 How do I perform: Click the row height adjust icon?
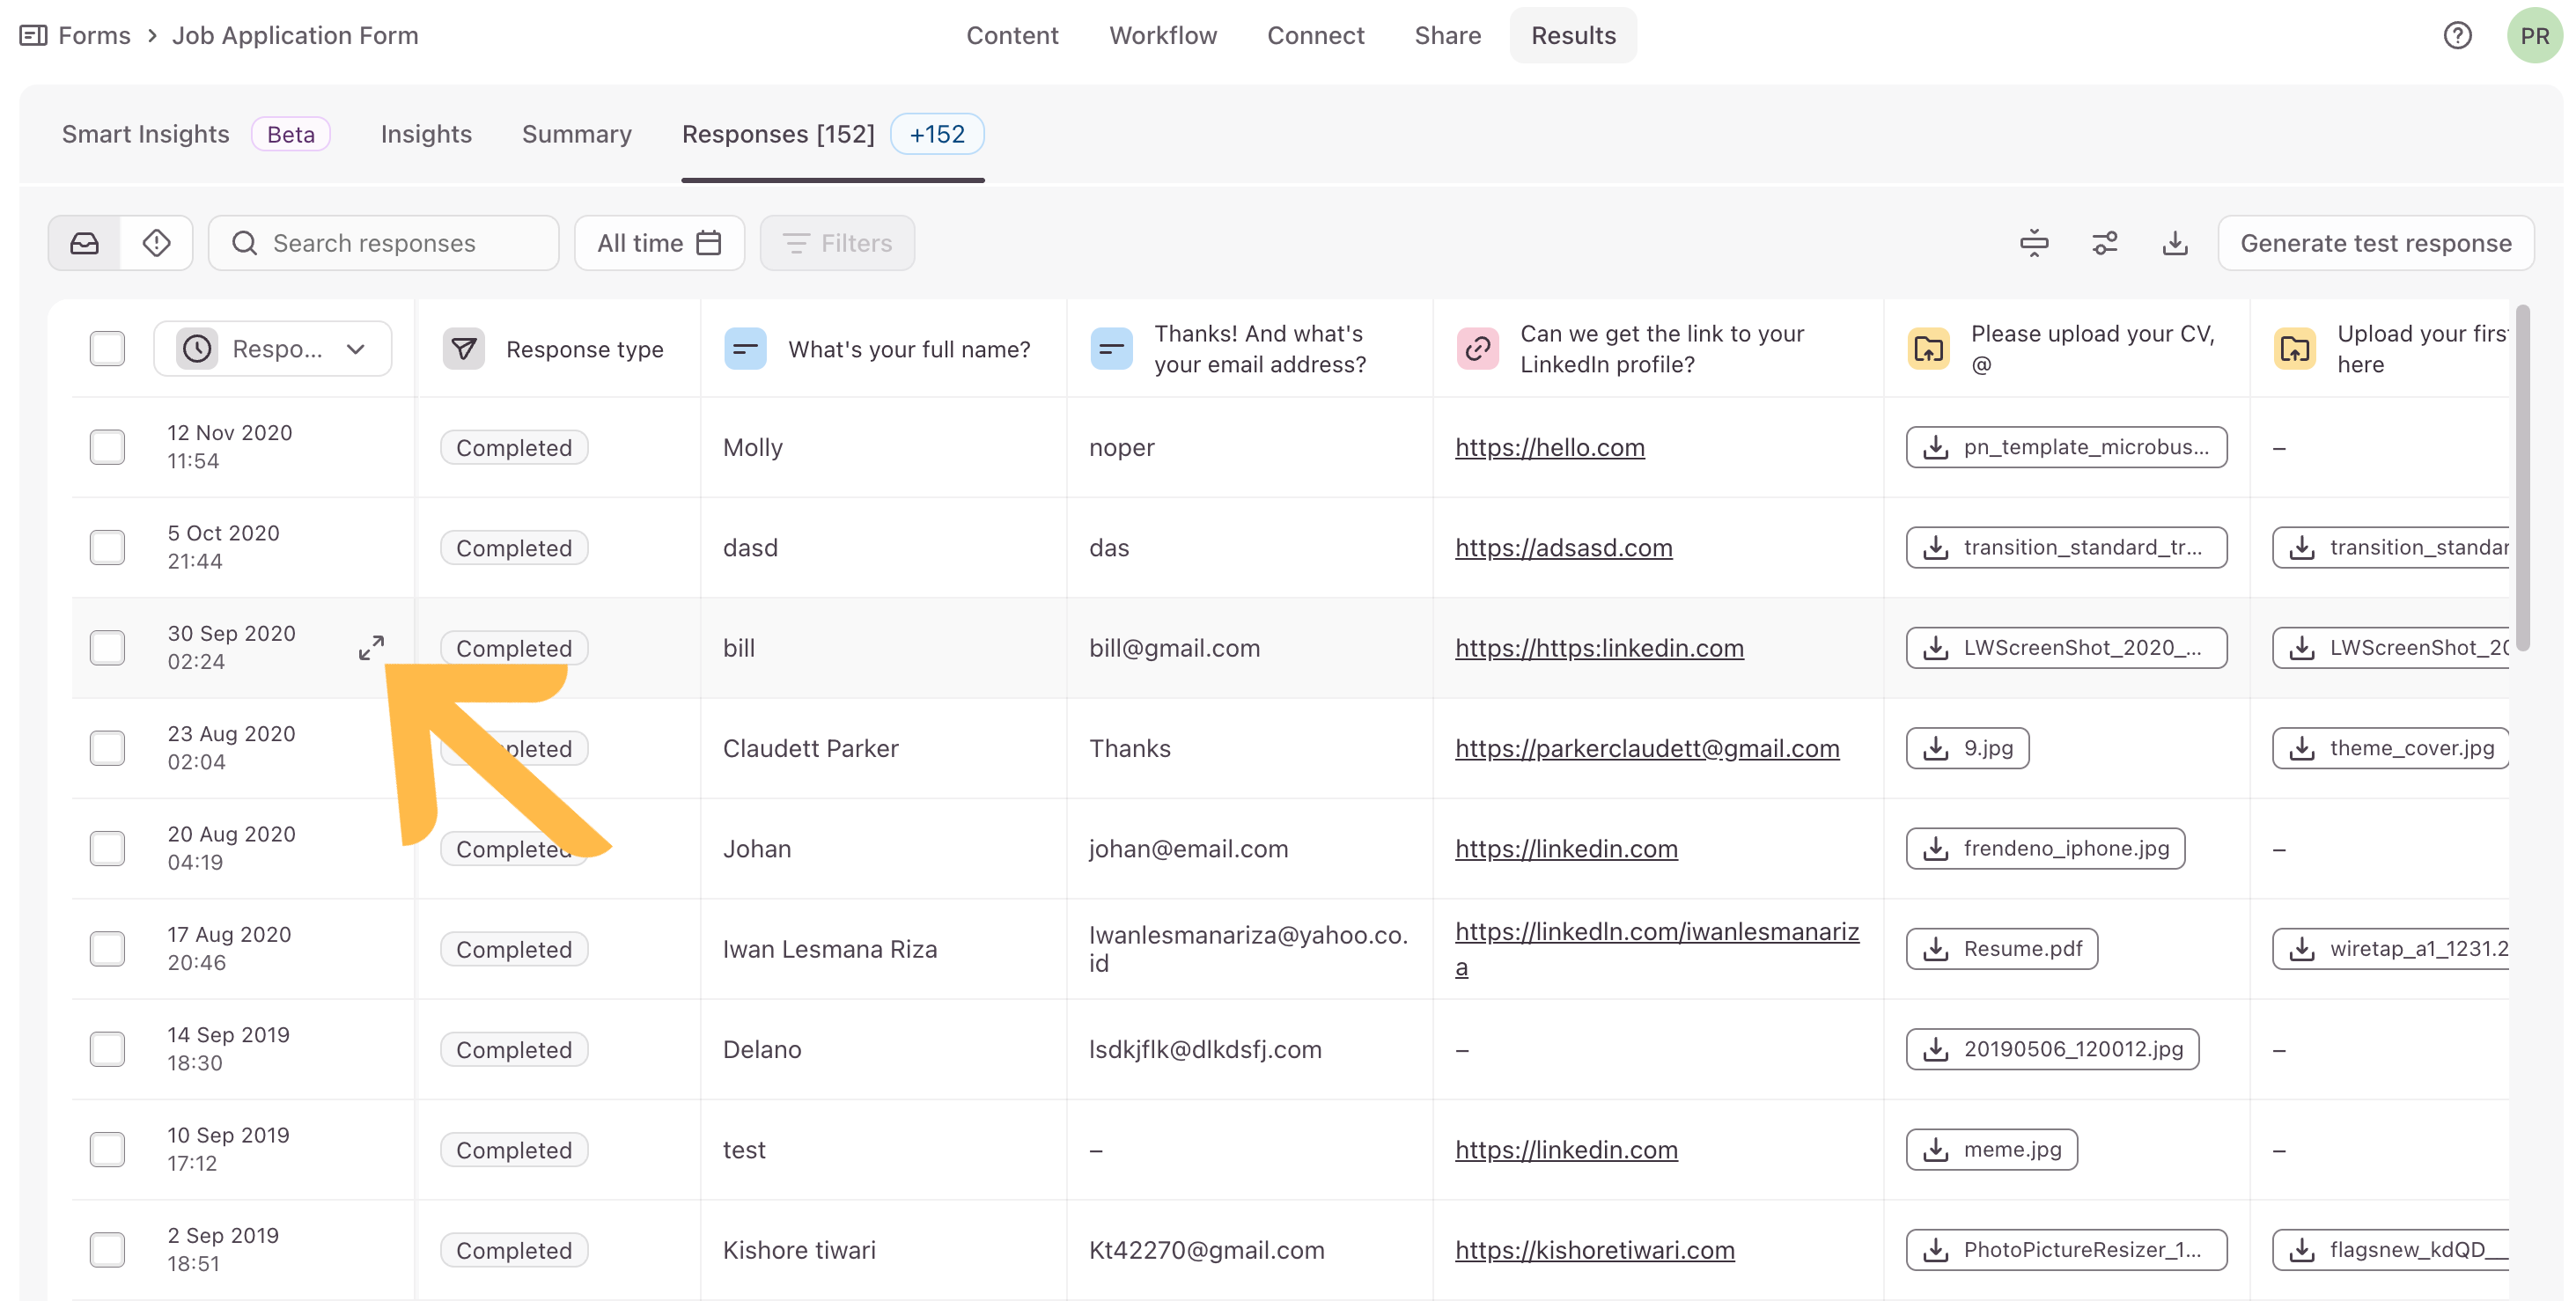[x=2034, y=243]
